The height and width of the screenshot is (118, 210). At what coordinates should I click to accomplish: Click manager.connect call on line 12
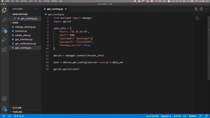(x=76, y=55)
